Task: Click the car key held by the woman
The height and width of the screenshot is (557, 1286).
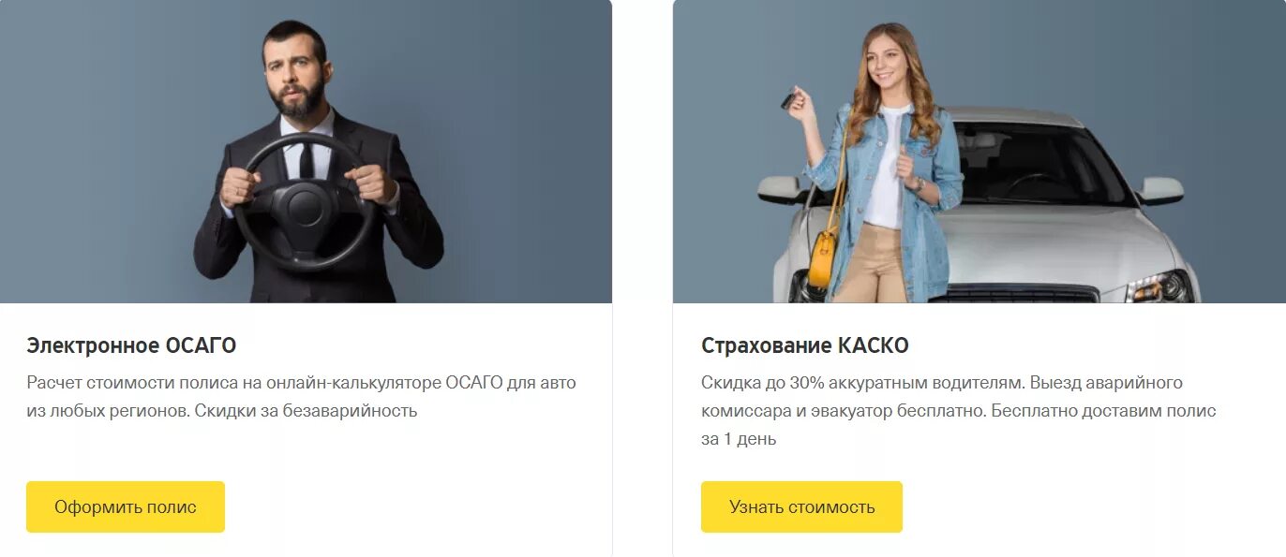Action: [790, 97]
